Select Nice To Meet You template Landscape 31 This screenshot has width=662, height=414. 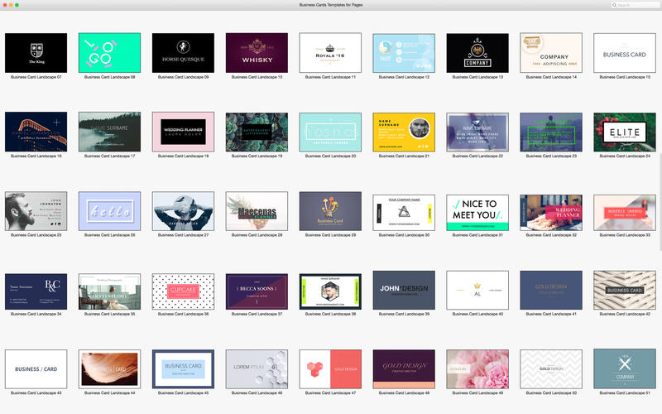(477, 212)
